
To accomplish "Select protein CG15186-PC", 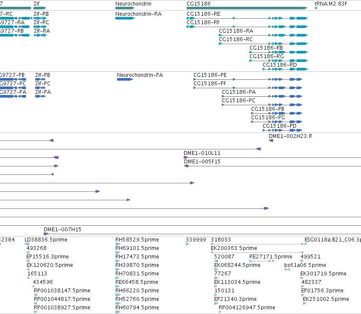I will tap(238, 101).
